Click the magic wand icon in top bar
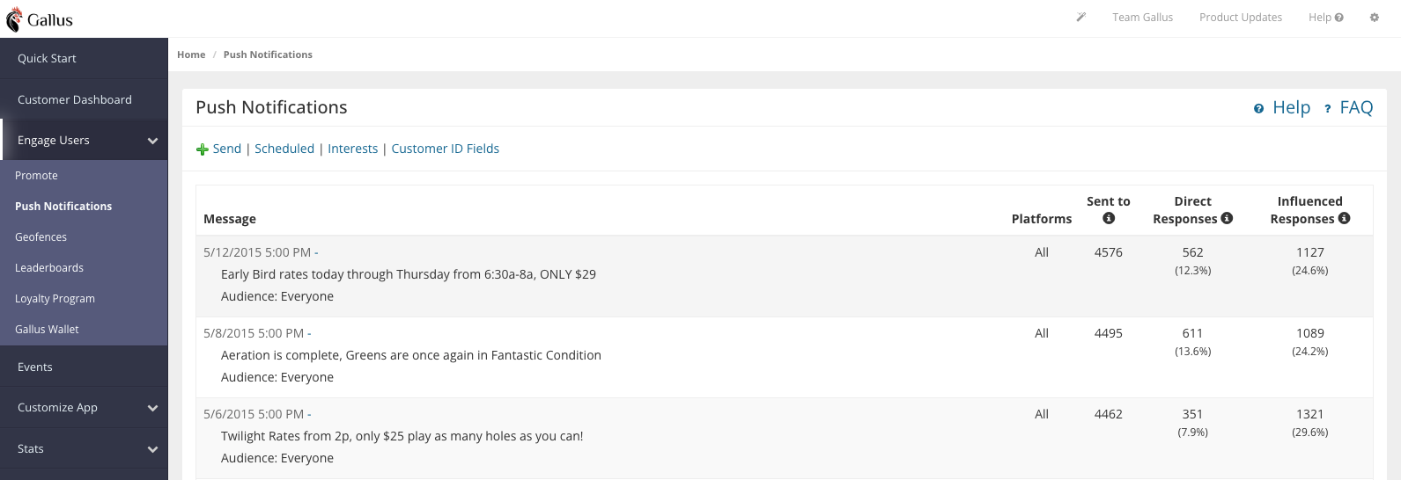The height and width of the screenshot is (480, 1401). click(x=1081, y=17)
